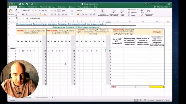186x104 pixels.
Task: Expand the fill color dropdown arrow
Action: tap(42, 14)
